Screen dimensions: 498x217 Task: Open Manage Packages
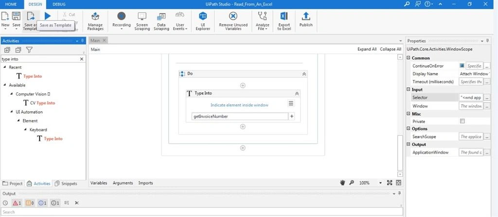point(95,21)
